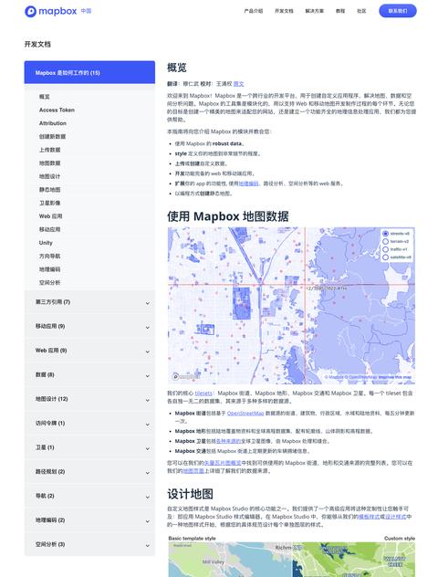Open 开发文档 in top navigation
Screen dimensions: 438x577
click(x=284, y=11)
